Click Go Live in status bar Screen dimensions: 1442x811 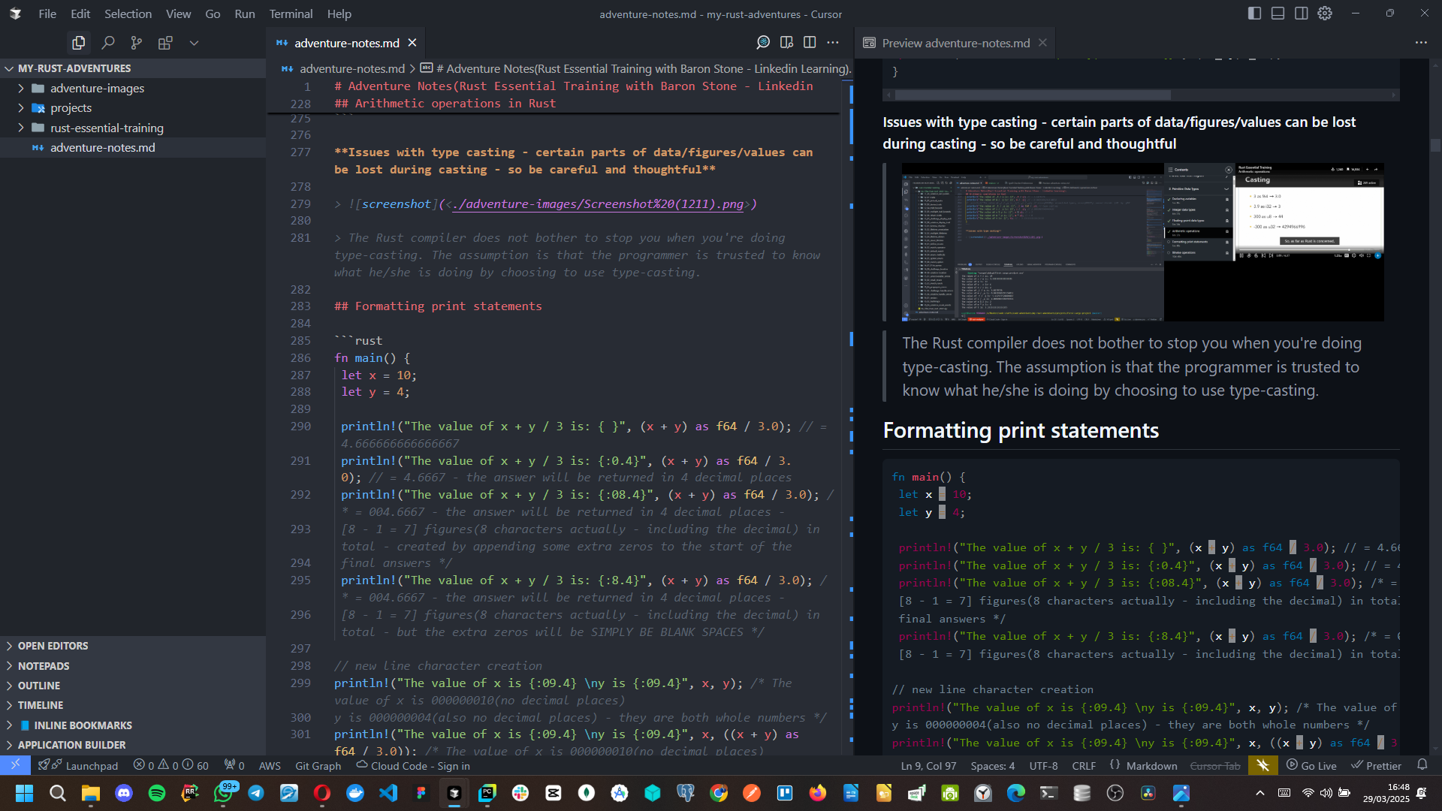pos(1312,766)
